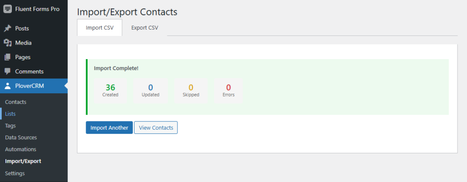Open Contacts in PloverCRM submenu
This screenshot has height=182, width=467.
tap(16, 102)
